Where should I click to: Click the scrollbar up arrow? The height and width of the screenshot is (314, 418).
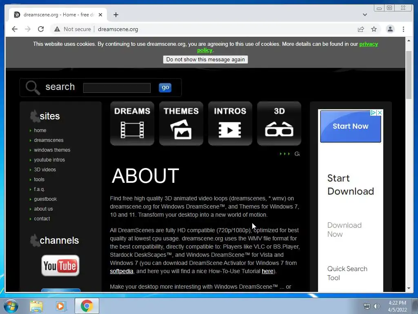pos(409,40)
